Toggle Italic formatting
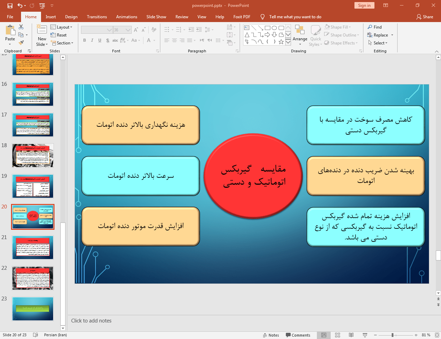 (92, 40)
